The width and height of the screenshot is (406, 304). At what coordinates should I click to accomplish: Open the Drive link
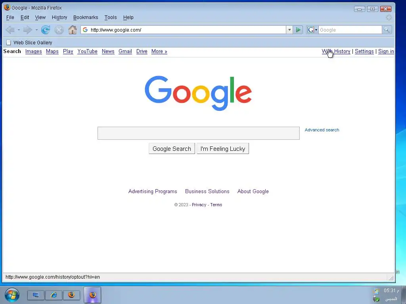(142, 51)
